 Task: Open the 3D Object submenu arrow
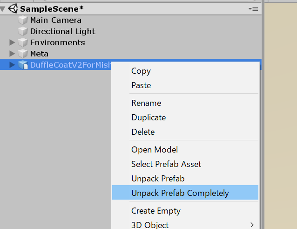252,225
